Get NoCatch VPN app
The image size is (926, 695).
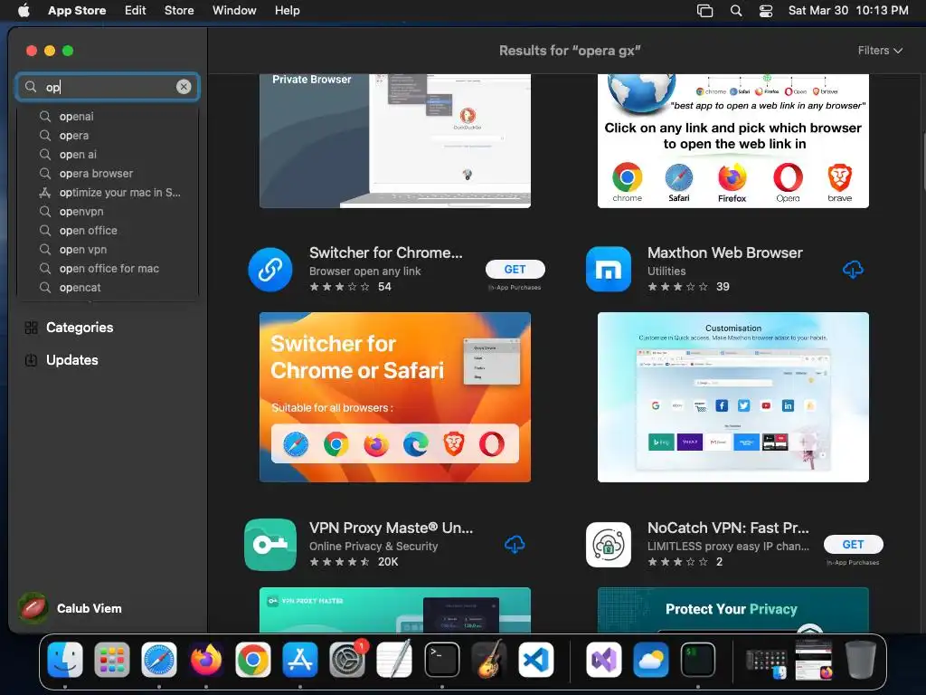pos(853,544)
